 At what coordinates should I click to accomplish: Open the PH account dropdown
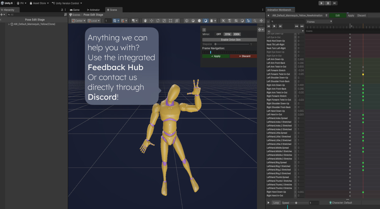(x=22, y=3)
